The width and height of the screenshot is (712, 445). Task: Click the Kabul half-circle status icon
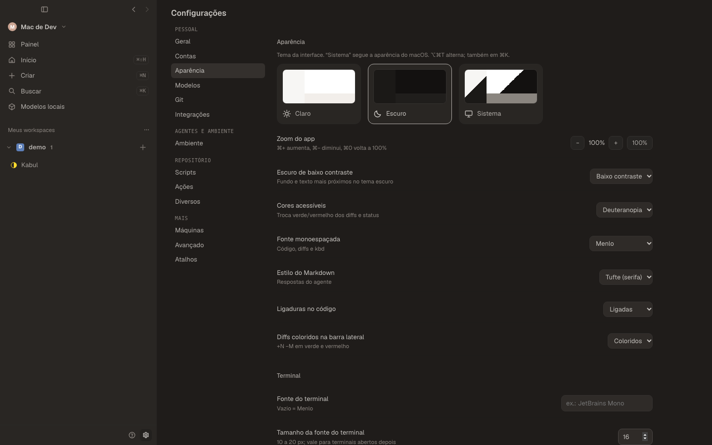[x=14, y=165]
